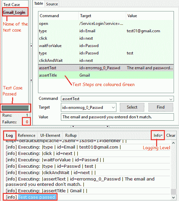Open the Rollup tab
This screenshot has height=201, width=179.
[x=71, y=135]
